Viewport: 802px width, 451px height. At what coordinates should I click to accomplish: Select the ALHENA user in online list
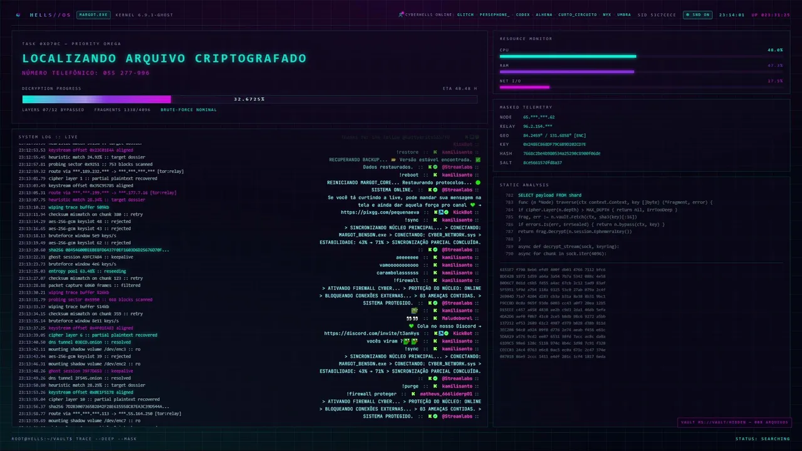(x=544, y=14)
